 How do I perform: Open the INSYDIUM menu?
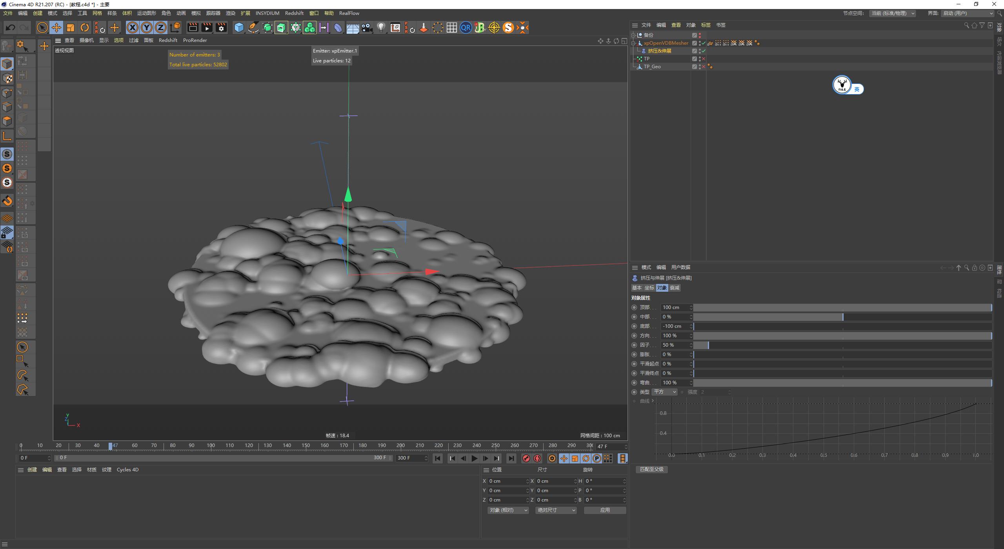(267, 13)
